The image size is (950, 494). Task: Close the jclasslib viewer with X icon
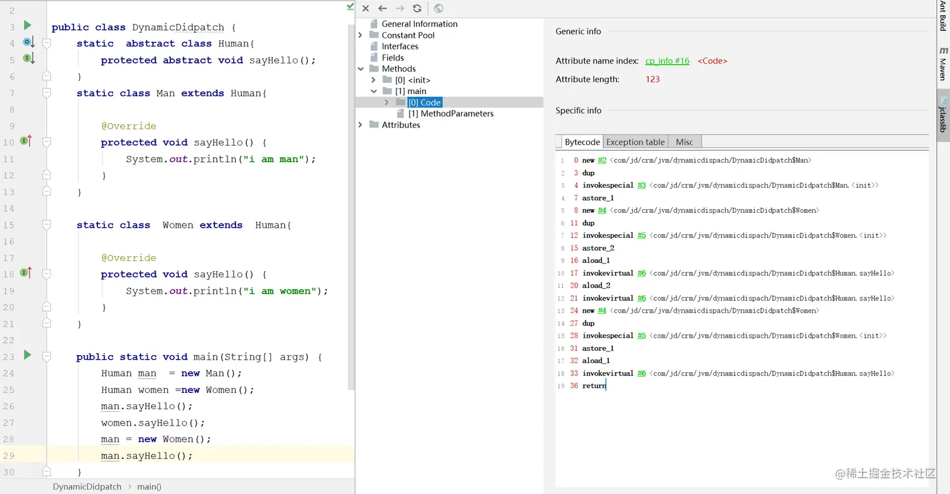(x=366, y=8)
